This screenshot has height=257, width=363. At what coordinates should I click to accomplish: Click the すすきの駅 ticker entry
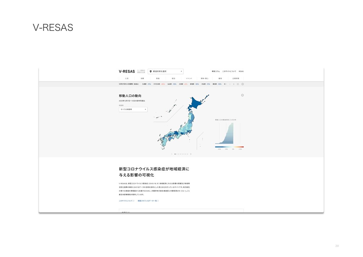click(x=159, y=84)
